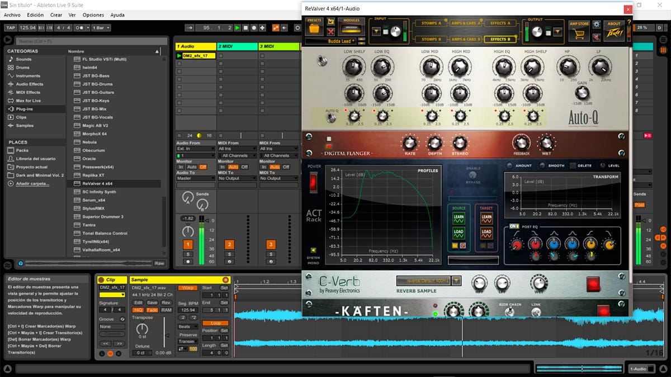This screenshot has width=671, height=377.
Task: Enable the clip Warp button
Action: click(187, 288)
